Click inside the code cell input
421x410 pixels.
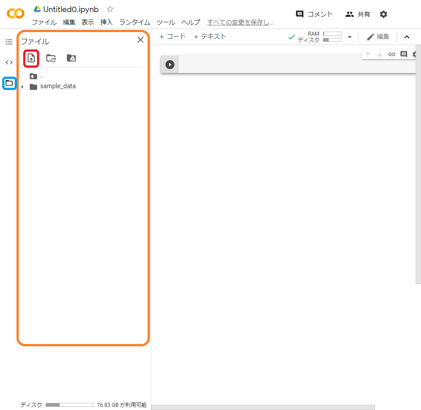click(x=297, y=65)
